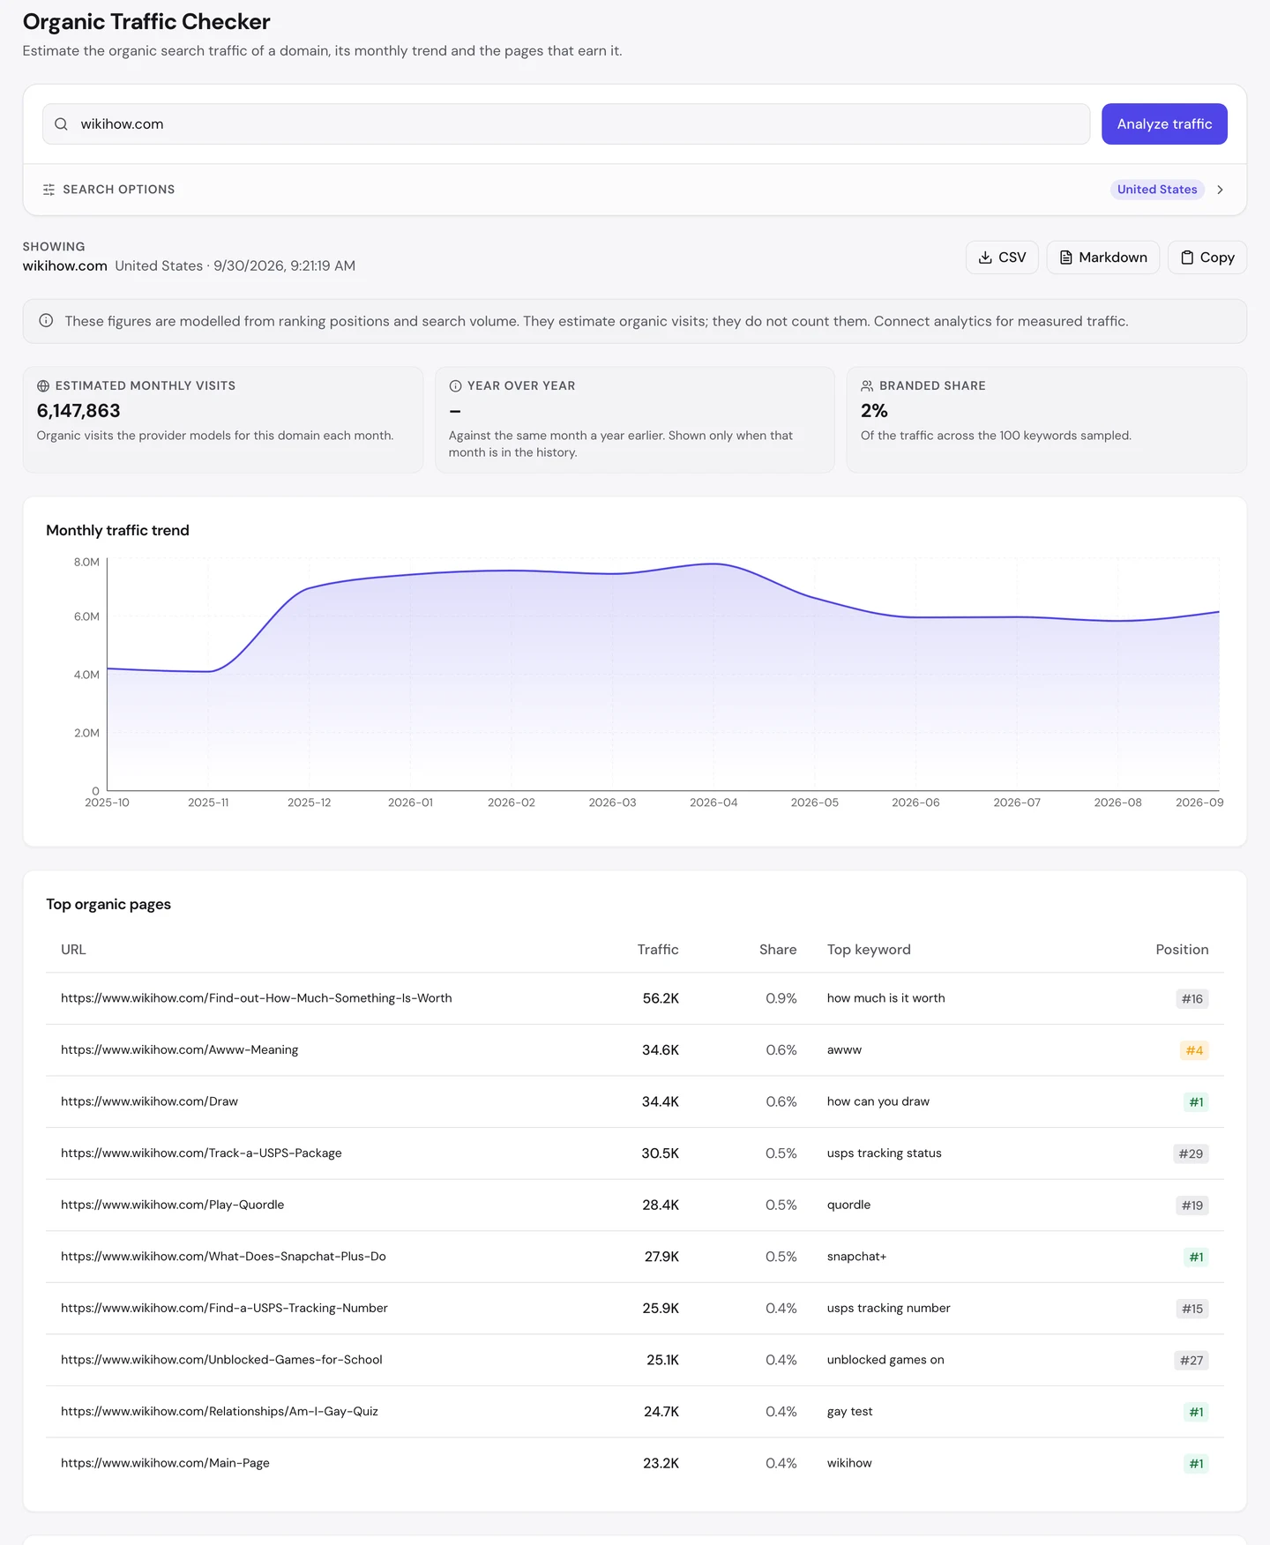
Task: Click the Position column header
Action: 1182,950
